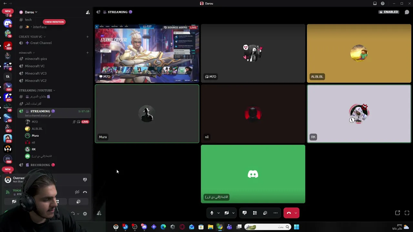Open the server with the 773 badge
The width and height of the screenshot is (413, 232).
click(x=8, y=138)
